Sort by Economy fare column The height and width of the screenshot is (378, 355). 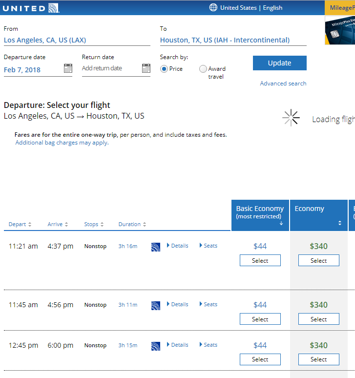tap(318, 215)
